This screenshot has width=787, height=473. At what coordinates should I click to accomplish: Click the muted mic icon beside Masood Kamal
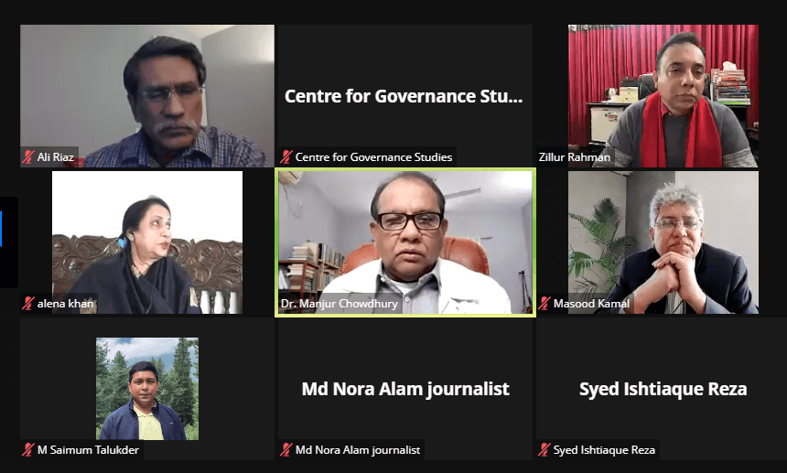point(544,304)
